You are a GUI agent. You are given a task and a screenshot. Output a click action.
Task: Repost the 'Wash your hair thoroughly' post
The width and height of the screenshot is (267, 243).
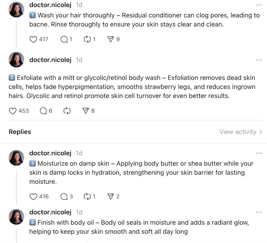point(87,39)
